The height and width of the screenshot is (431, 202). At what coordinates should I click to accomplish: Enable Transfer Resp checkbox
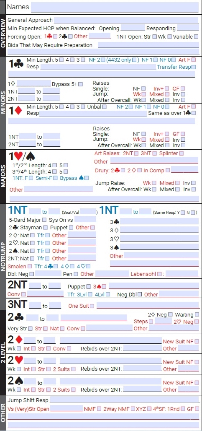194,67
